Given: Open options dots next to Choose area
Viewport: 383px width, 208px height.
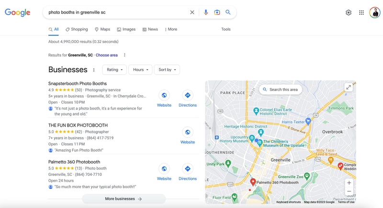Looking at the screenshot, I should [124, 55].
